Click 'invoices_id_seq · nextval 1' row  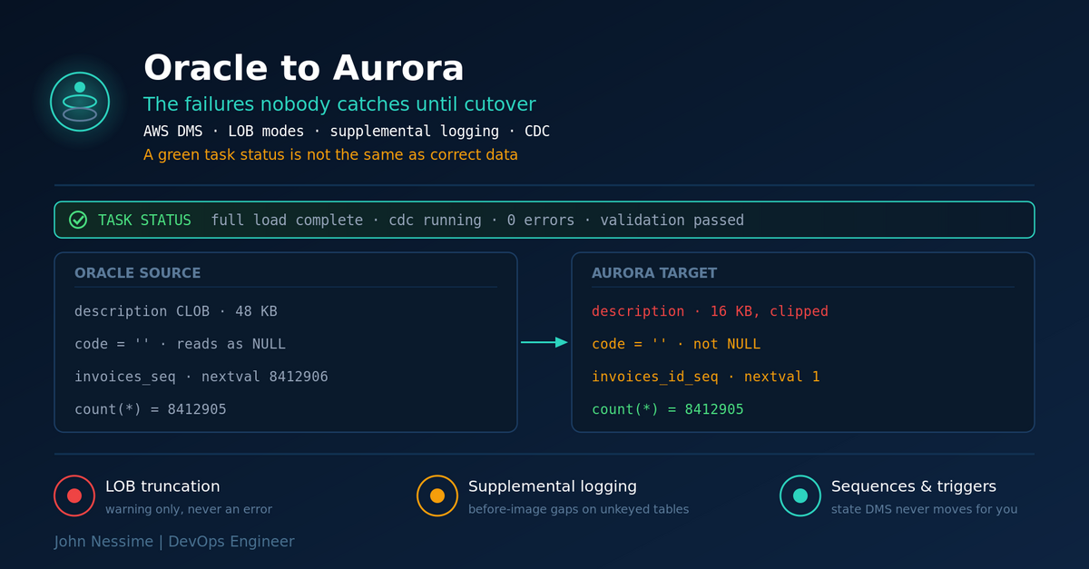coord(706,377)
